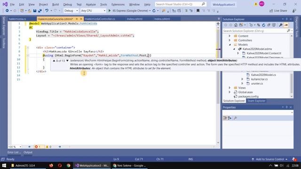Expand Controllers folder

(x=230, y=40)
